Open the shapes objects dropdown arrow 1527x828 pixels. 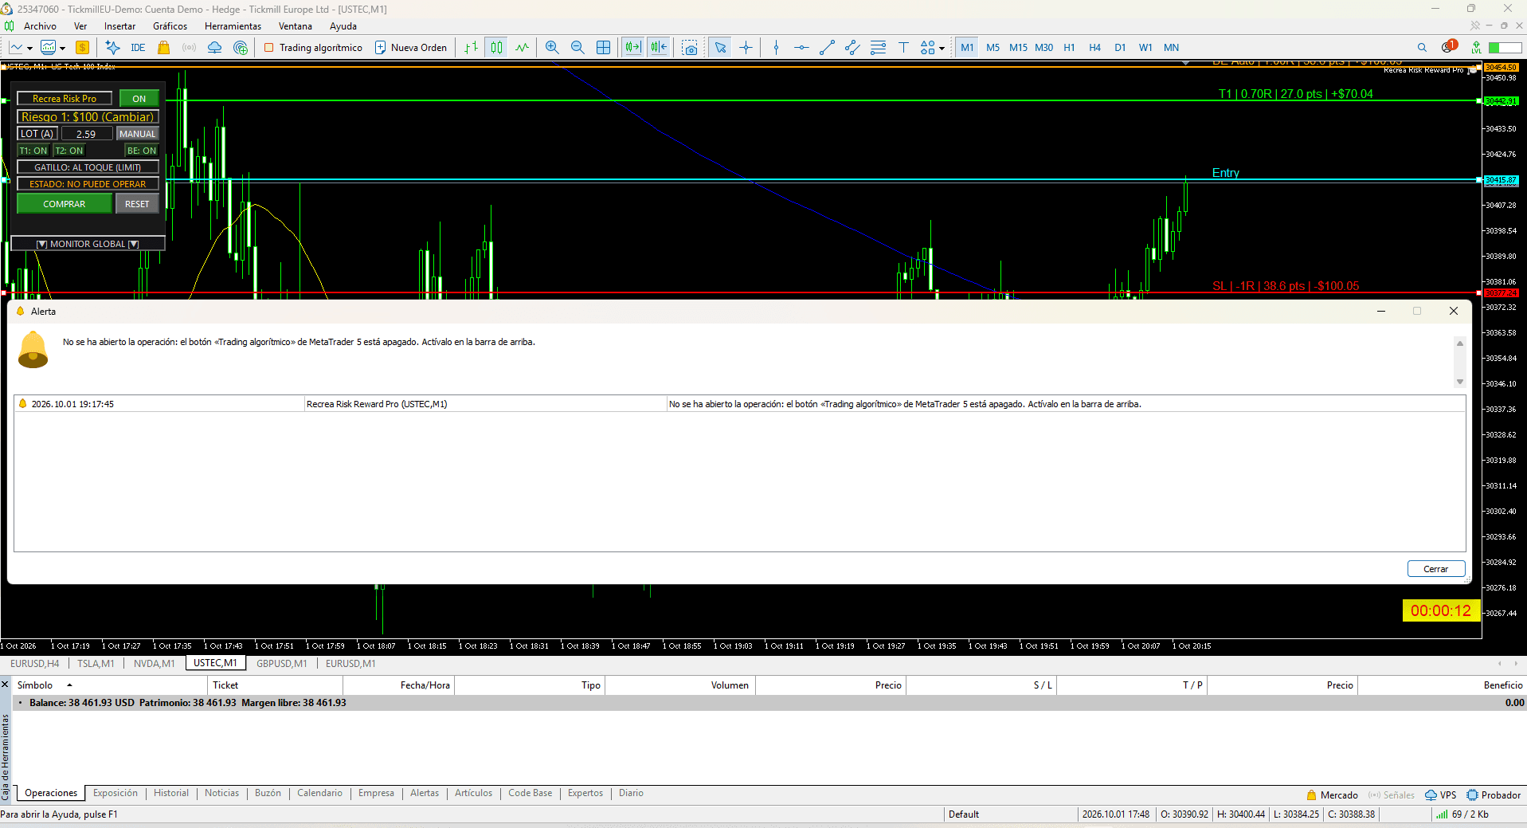point(942,49)
